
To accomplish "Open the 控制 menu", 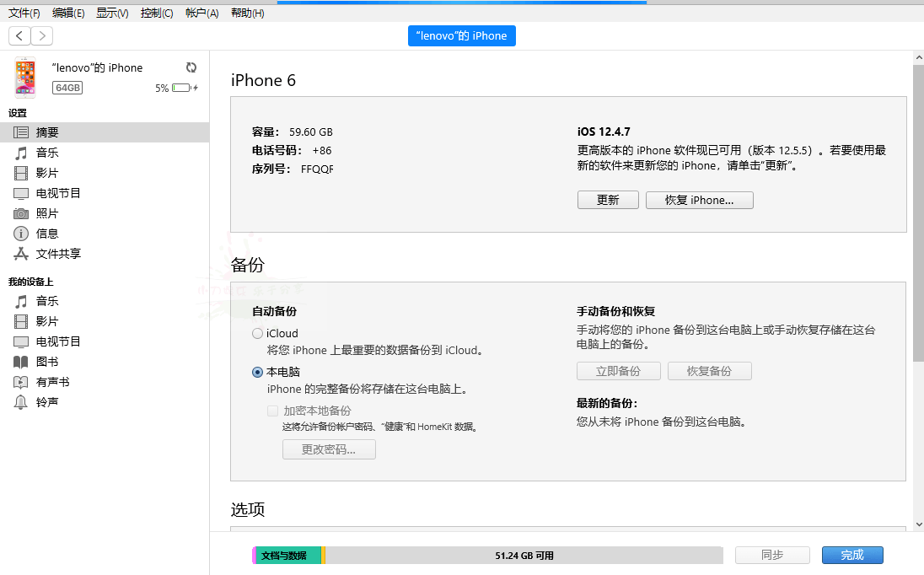I will (157, 13).
